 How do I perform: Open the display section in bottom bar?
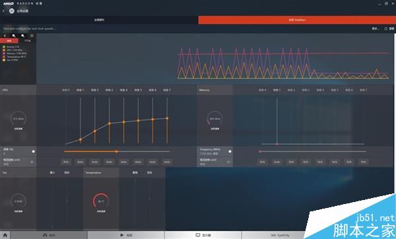pos(203,235)
